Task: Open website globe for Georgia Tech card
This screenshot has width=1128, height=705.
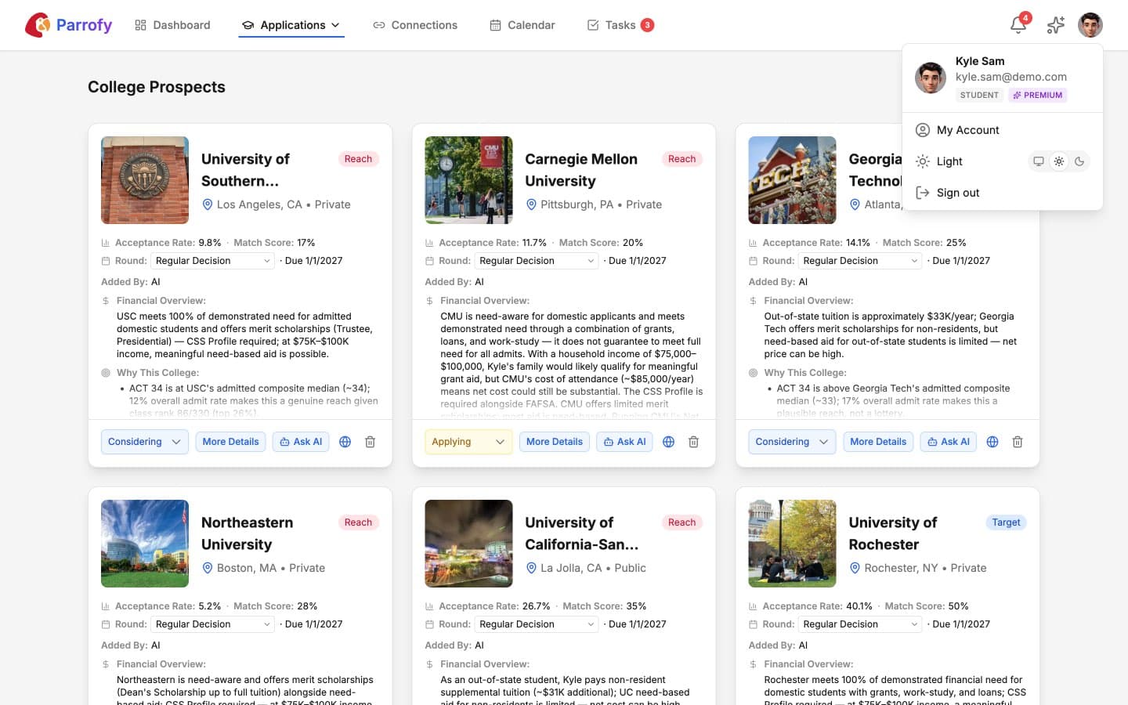Action: coord(992,442)
